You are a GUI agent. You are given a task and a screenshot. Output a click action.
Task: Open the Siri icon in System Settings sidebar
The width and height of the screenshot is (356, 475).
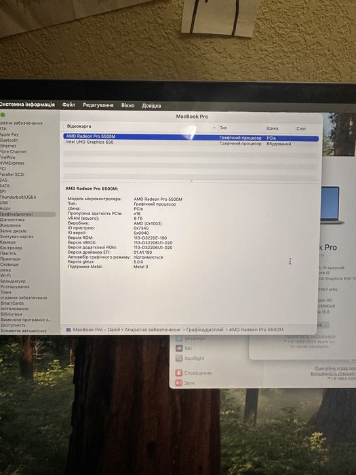(x=179, y=348)
